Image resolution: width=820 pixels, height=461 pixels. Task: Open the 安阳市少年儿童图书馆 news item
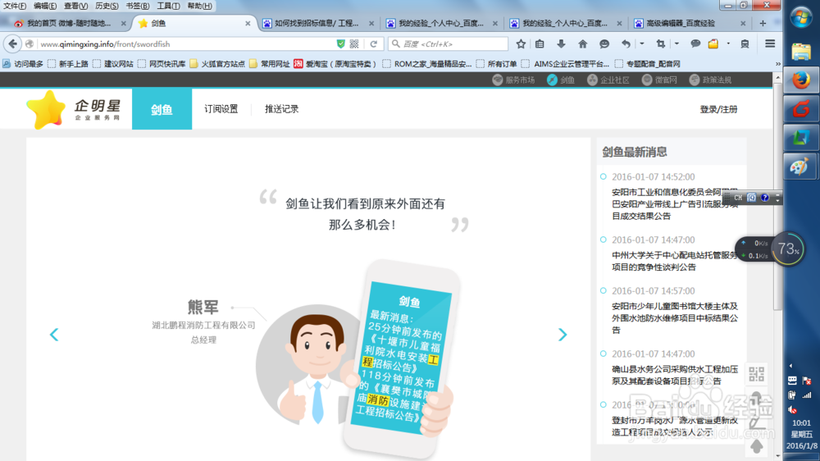coord(675,317)
